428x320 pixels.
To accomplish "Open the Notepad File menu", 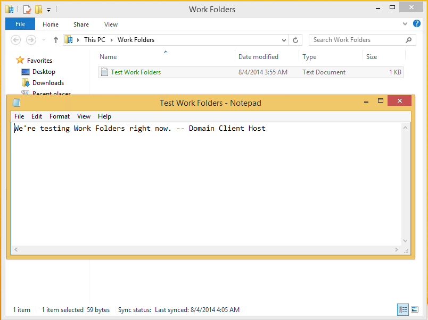I will 19,116.
